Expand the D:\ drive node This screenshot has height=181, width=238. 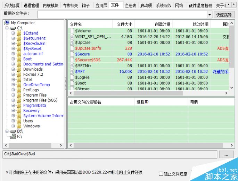tap(7, 131)
